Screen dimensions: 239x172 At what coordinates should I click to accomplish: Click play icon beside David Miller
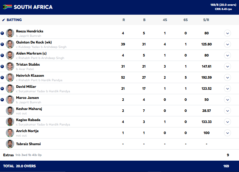[x=2, y=89]
